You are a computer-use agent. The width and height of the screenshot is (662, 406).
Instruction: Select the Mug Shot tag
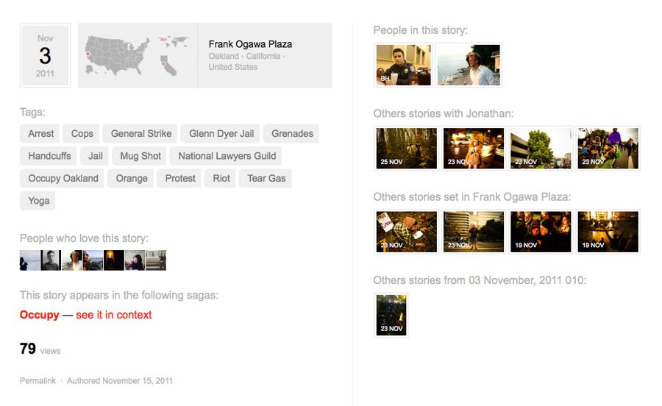140,156
